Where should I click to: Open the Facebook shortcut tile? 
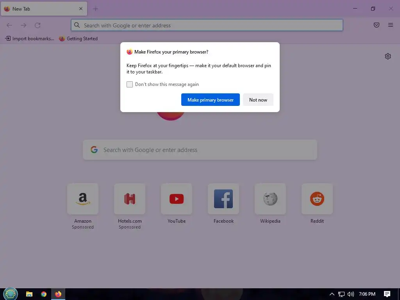click(223, 199)
